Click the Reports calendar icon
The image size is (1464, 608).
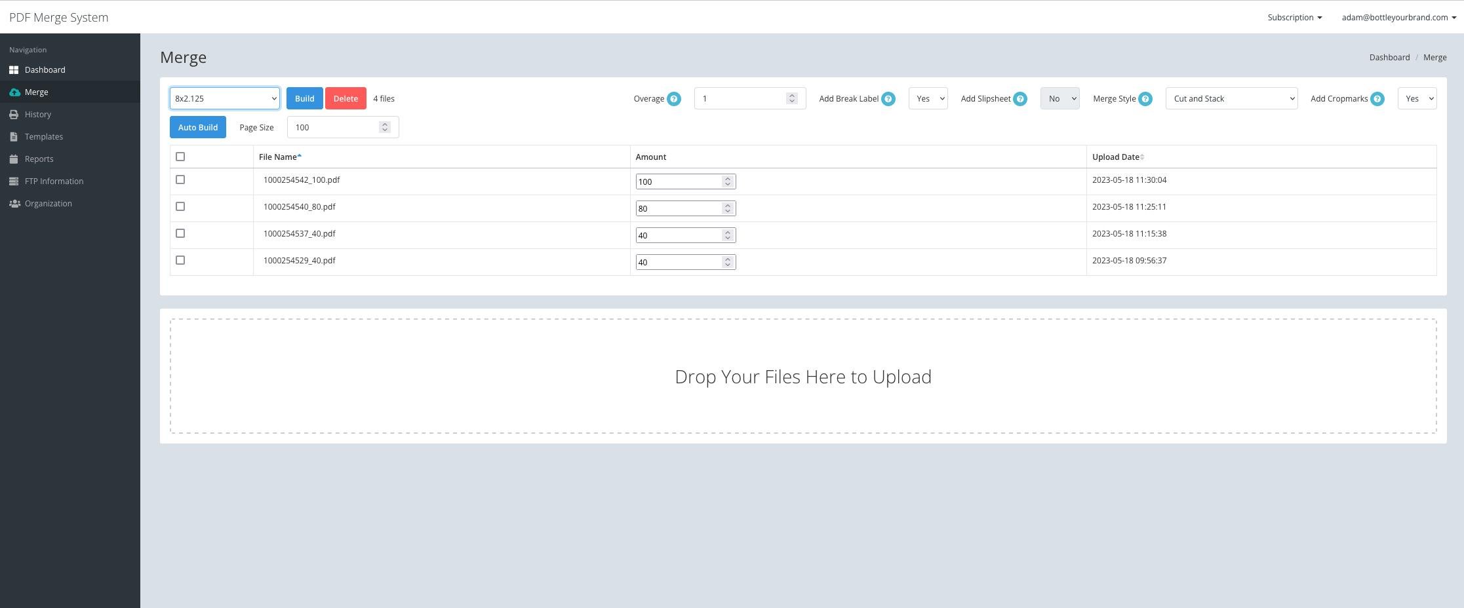click(14, 159)
